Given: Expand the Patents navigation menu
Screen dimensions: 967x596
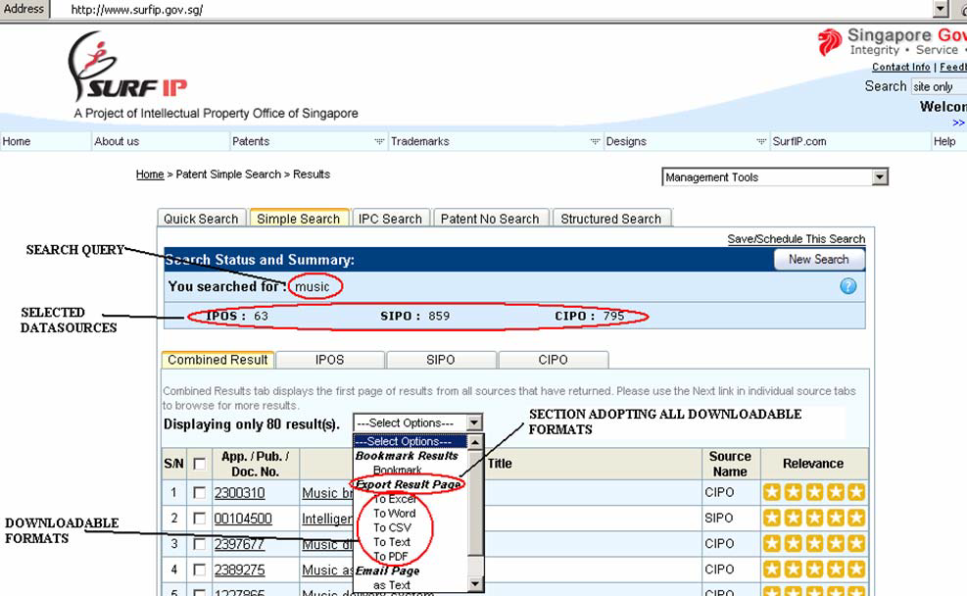Looking at the screenshot, I should click(379, 141).
